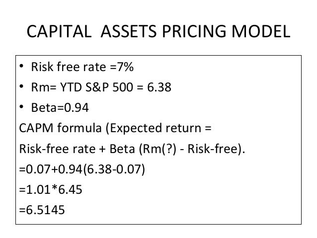Click the word CAPITAL in title
317x238 pixels.
click(x=59, y=31)
